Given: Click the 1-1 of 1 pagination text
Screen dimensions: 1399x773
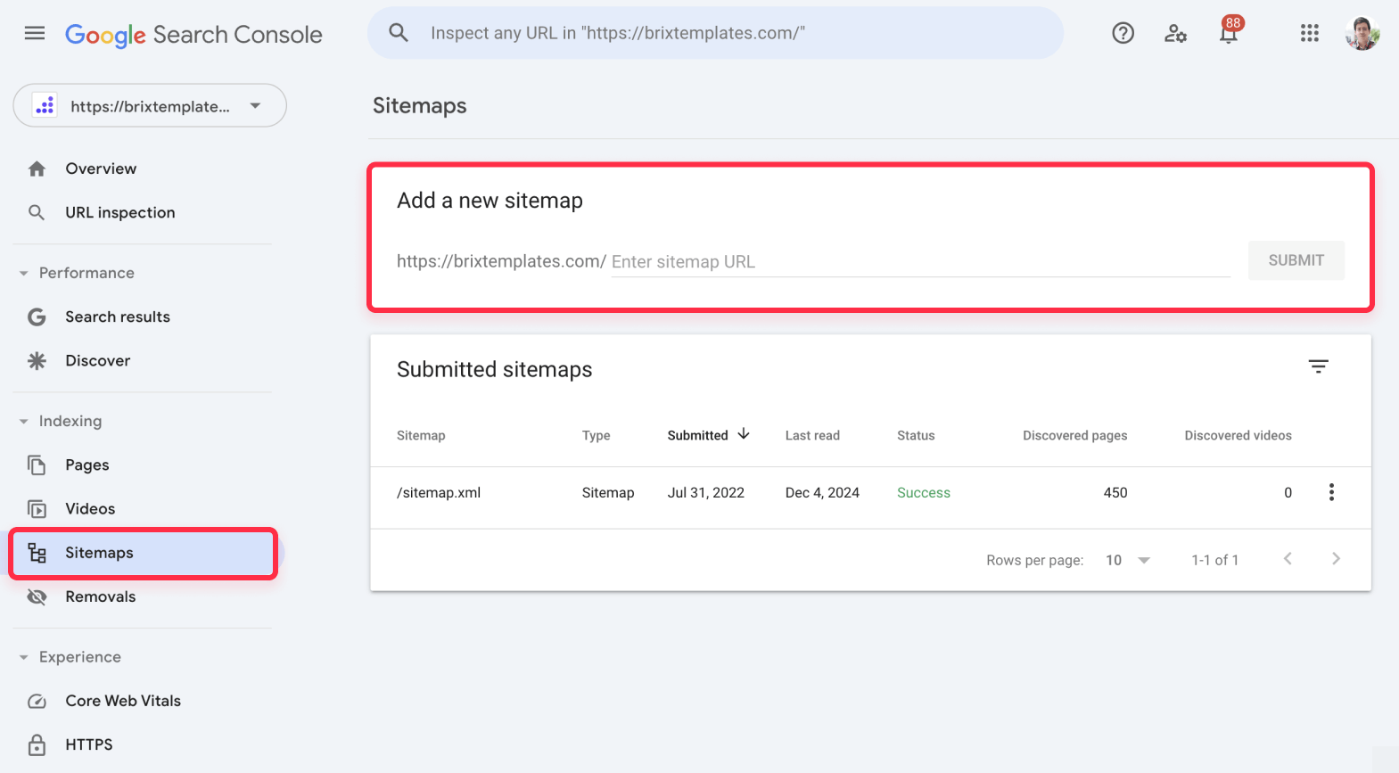Looking at the screenshot, I should point(1214,560).
